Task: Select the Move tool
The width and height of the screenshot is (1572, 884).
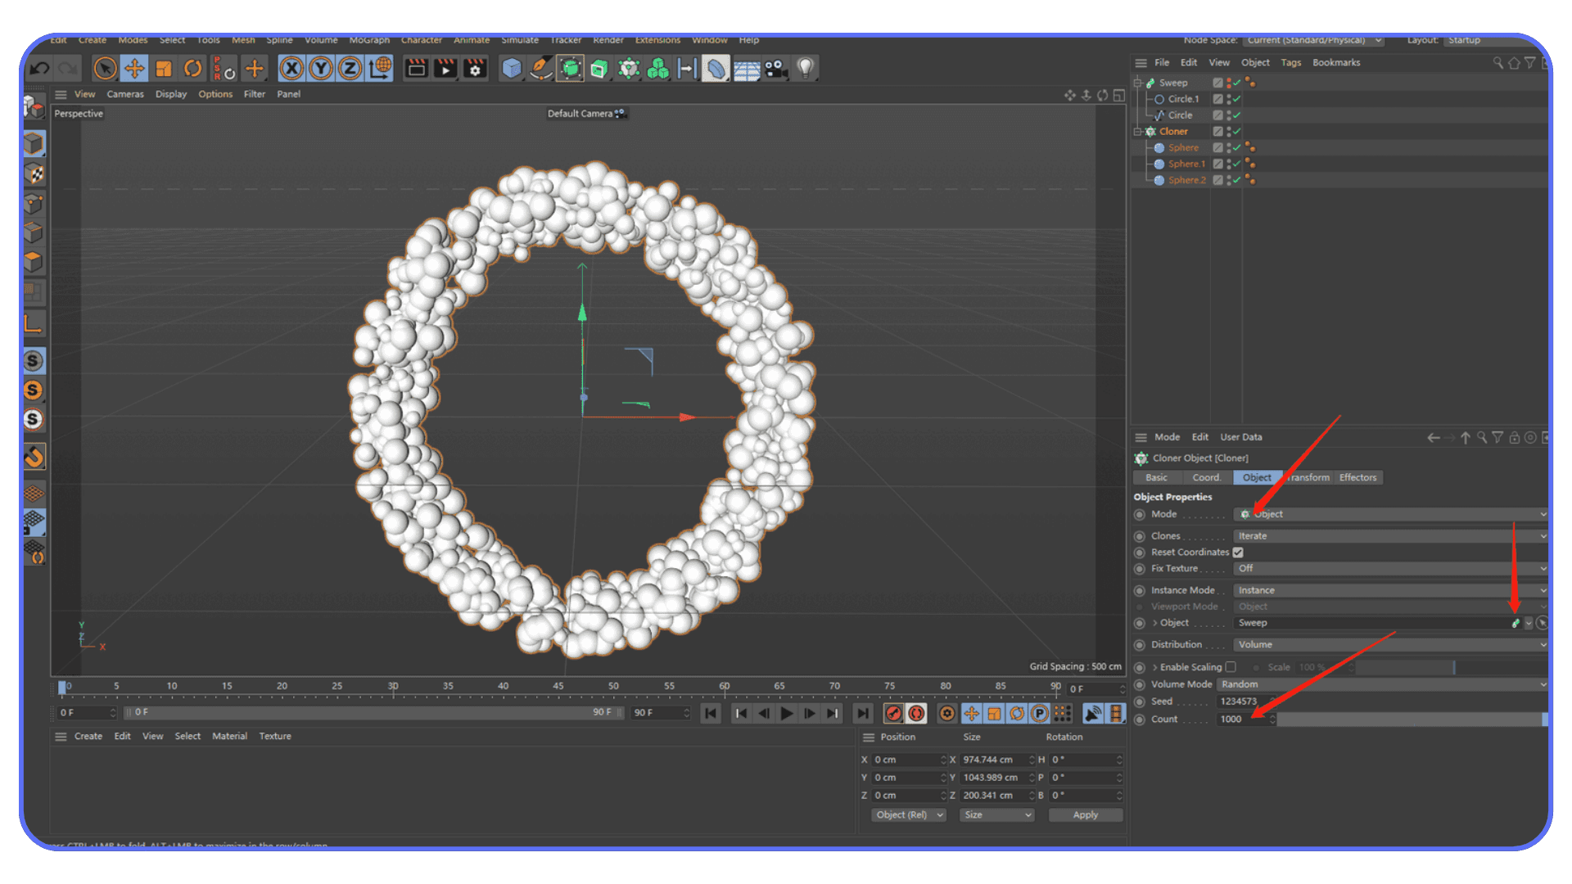Action: coord(134,68)
